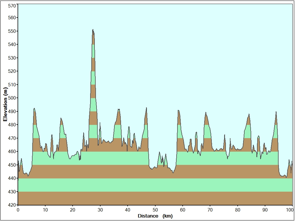Click the tallest peak near 27 km
Image resolution: width=295 pixels, height=221 pixels.
tap(93, 30)
